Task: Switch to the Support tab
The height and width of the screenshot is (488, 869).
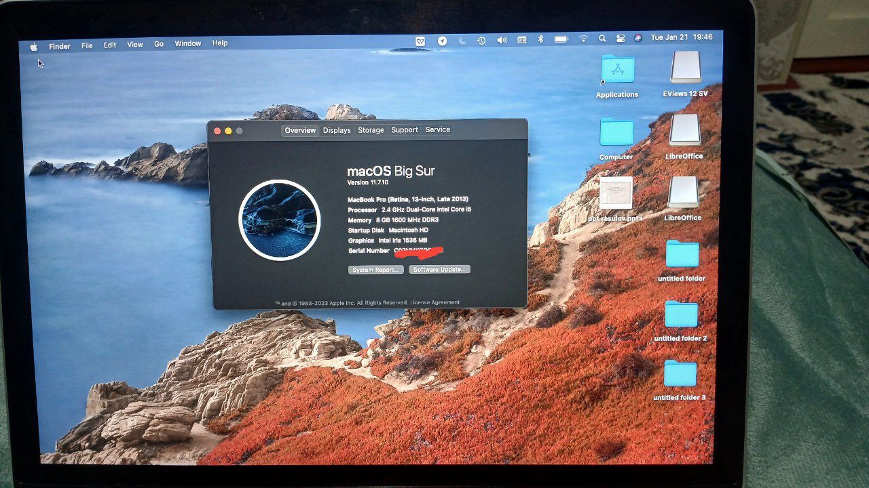Action: (405, 129)
